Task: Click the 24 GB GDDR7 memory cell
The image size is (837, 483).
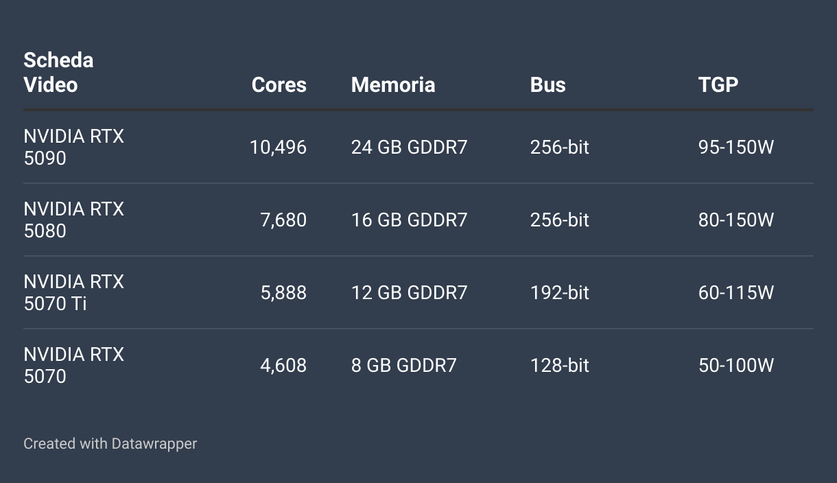Action: point(409,147)
